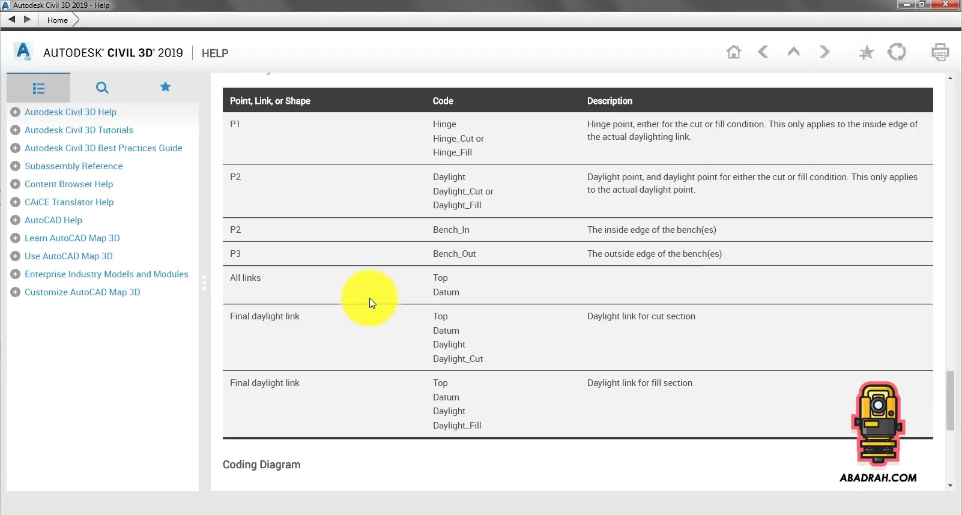Expand the Autodesk Civil 3D Help node
This screenshot has height=515, width=962.
click(x=16, y=112)
